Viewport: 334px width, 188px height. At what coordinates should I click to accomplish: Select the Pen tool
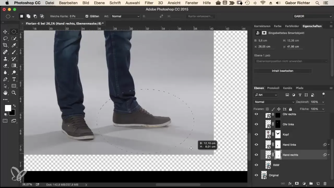pos(5,79)
